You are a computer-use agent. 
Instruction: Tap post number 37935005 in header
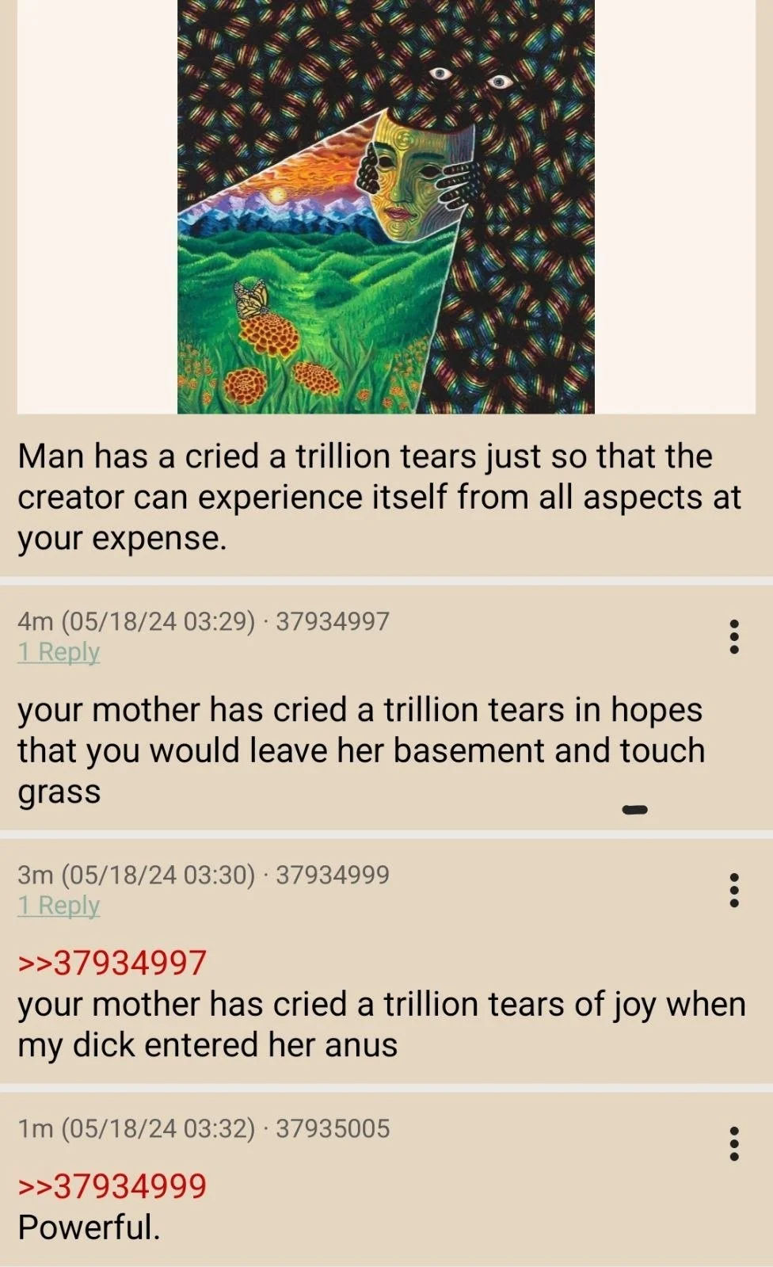pos(333,1128)
